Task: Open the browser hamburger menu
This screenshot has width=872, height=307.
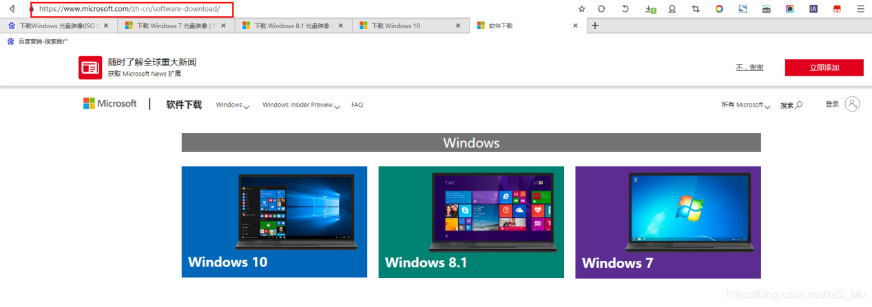Action: (860, 9)
